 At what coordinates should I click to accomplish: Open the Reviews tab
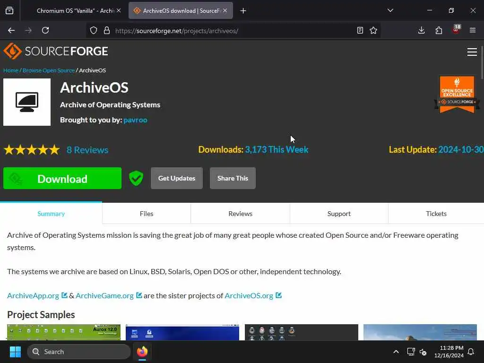[x=240, y=213]
